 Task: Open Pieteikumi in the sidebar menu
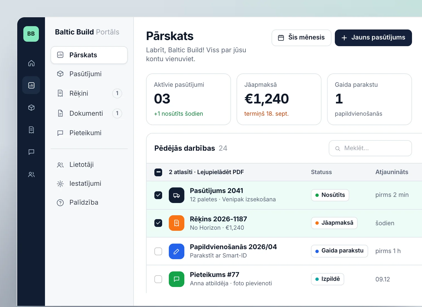click(89, 133)
